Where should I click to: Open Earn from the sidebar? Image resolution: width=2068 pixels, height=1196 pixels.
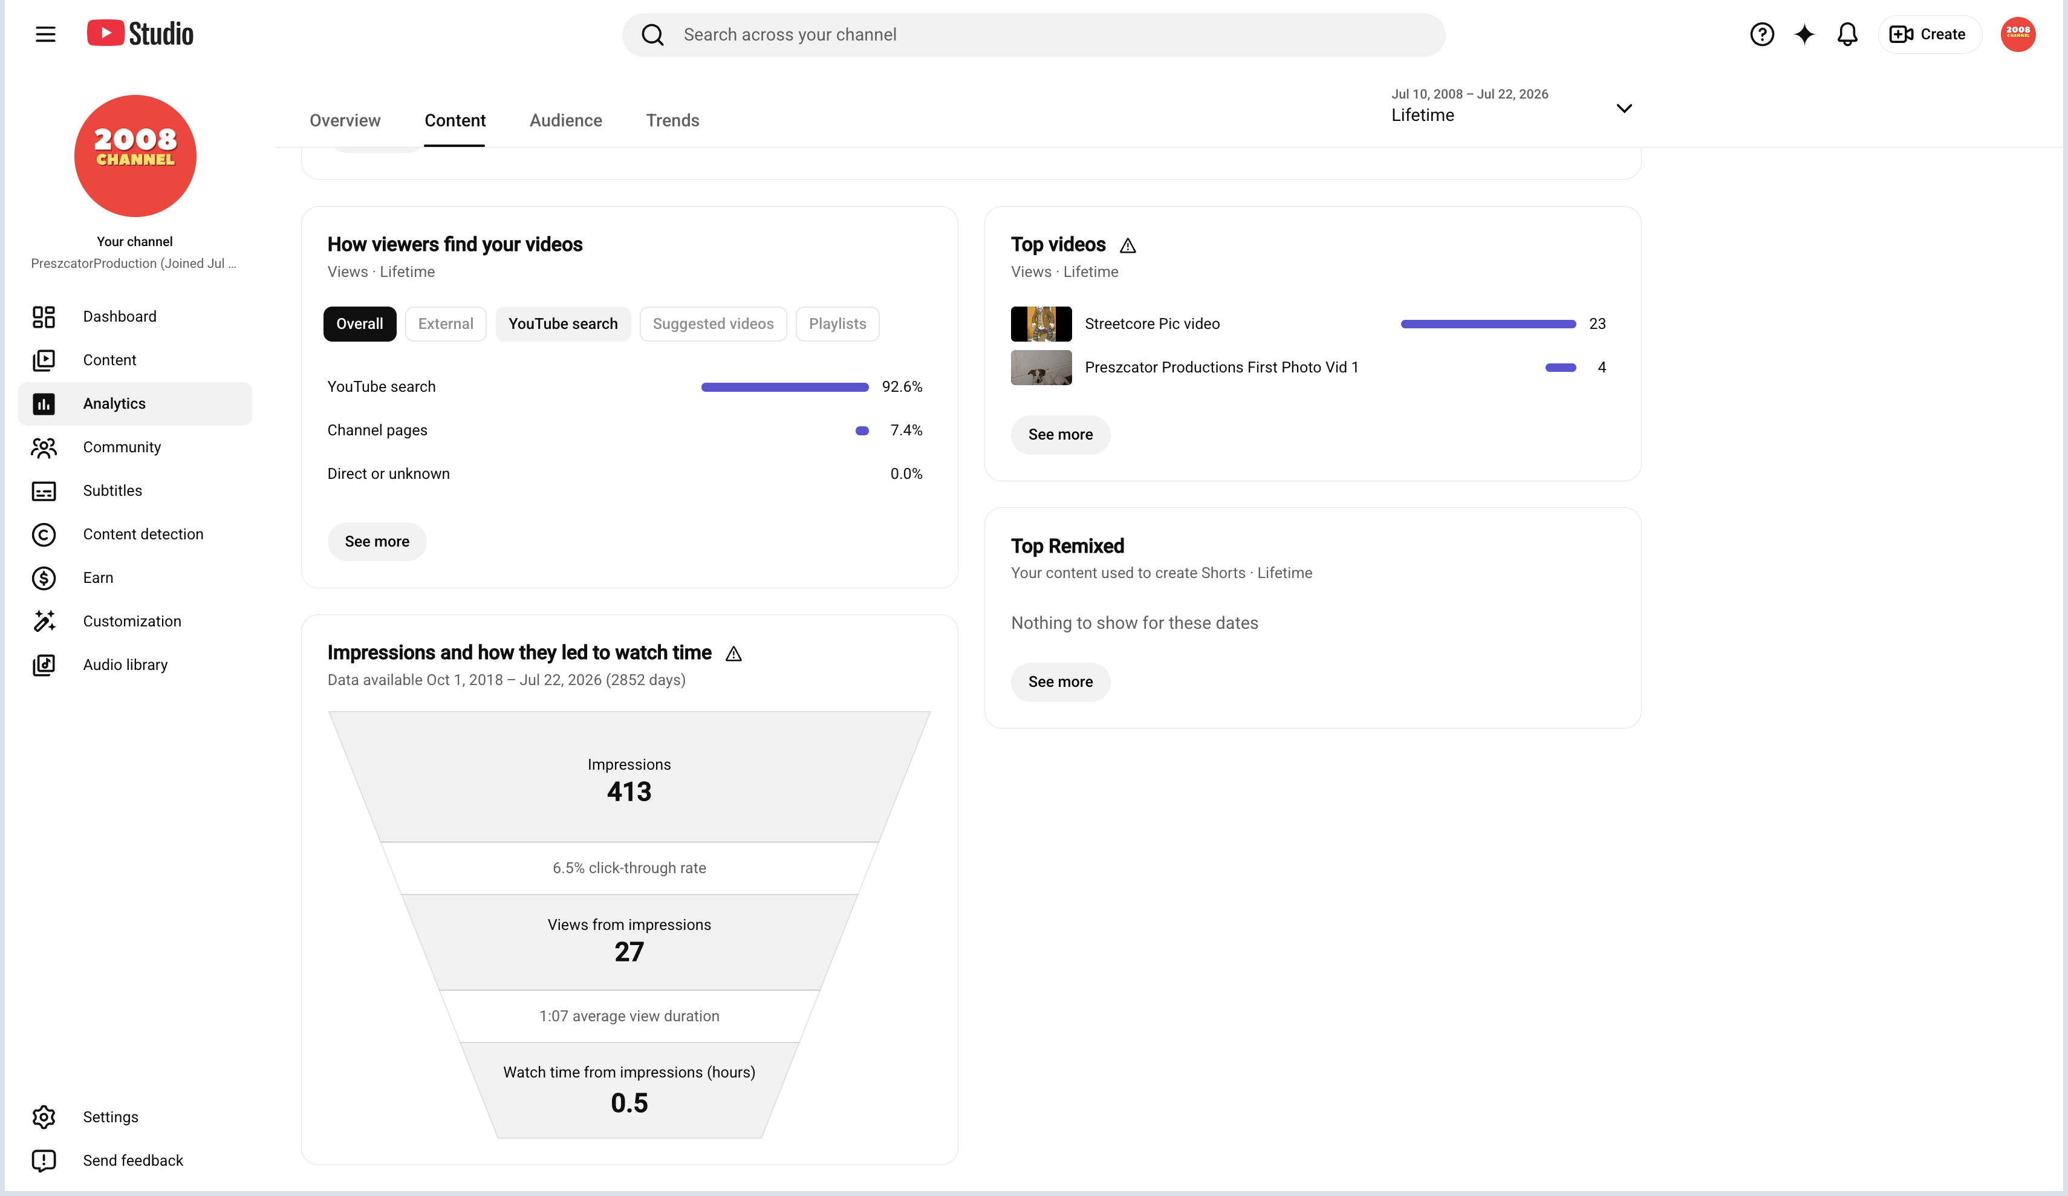(135, 578)
